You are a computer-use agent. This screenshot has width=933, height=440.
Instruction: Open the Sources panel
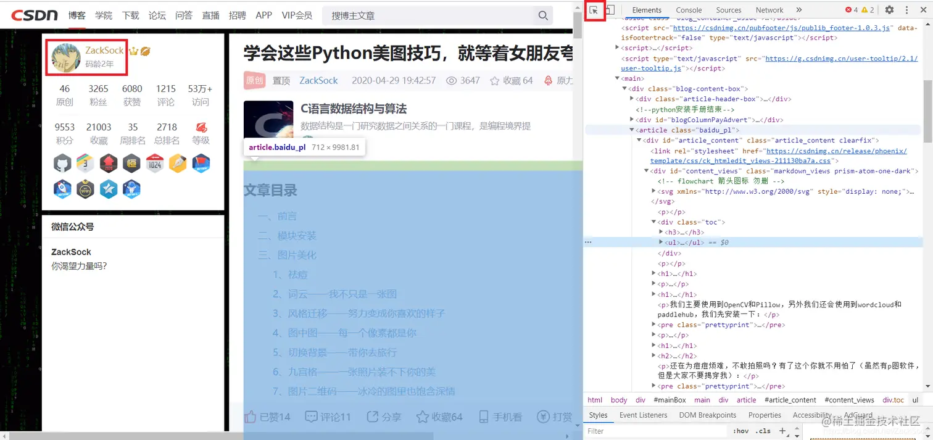pos(729,10)
